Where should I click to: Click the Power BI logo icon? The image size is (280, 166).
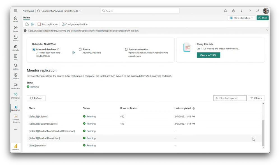(16, 147)
